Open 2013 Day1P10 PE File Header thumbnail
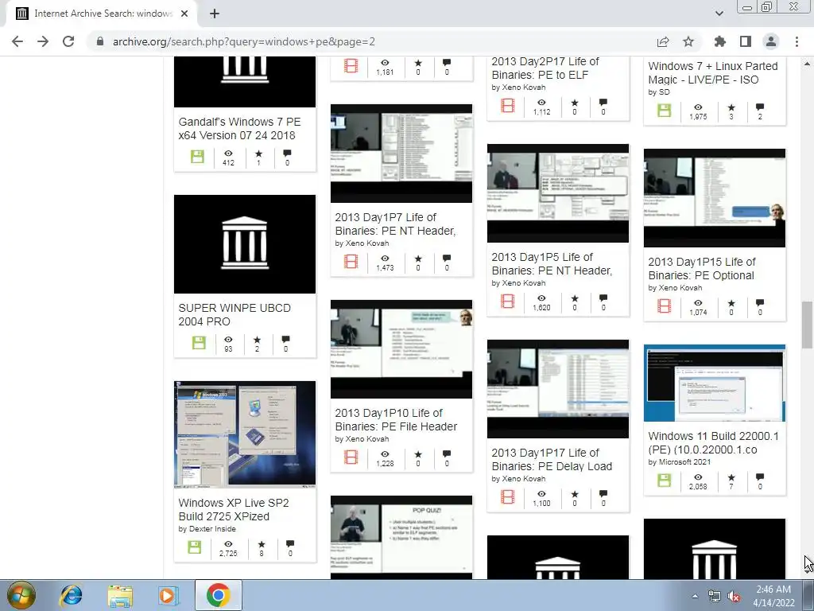 (401, 349)
